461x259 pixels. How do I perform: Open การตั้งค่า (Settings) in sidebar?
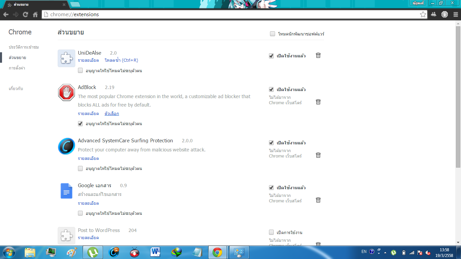pos(17,68)
